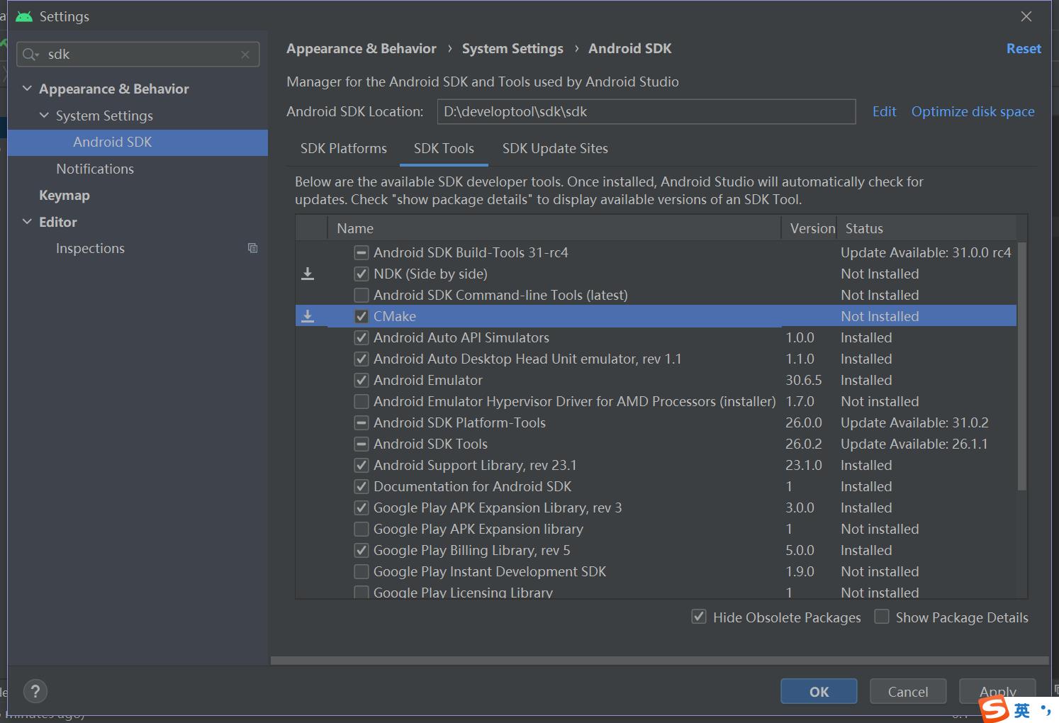
Task: Close the Settings dialog
Action: pos(1026,16)
